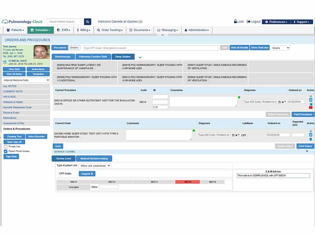This screenshot has height=236, width=315.
Task: Open the Orders filter dropdown by Show Tests due
Action: pyautogui.click(x=280, y=48)
